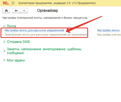Viewport: 121px width, 102px height.
Task: Click the Органайзер page title
Action: (47, 11)
